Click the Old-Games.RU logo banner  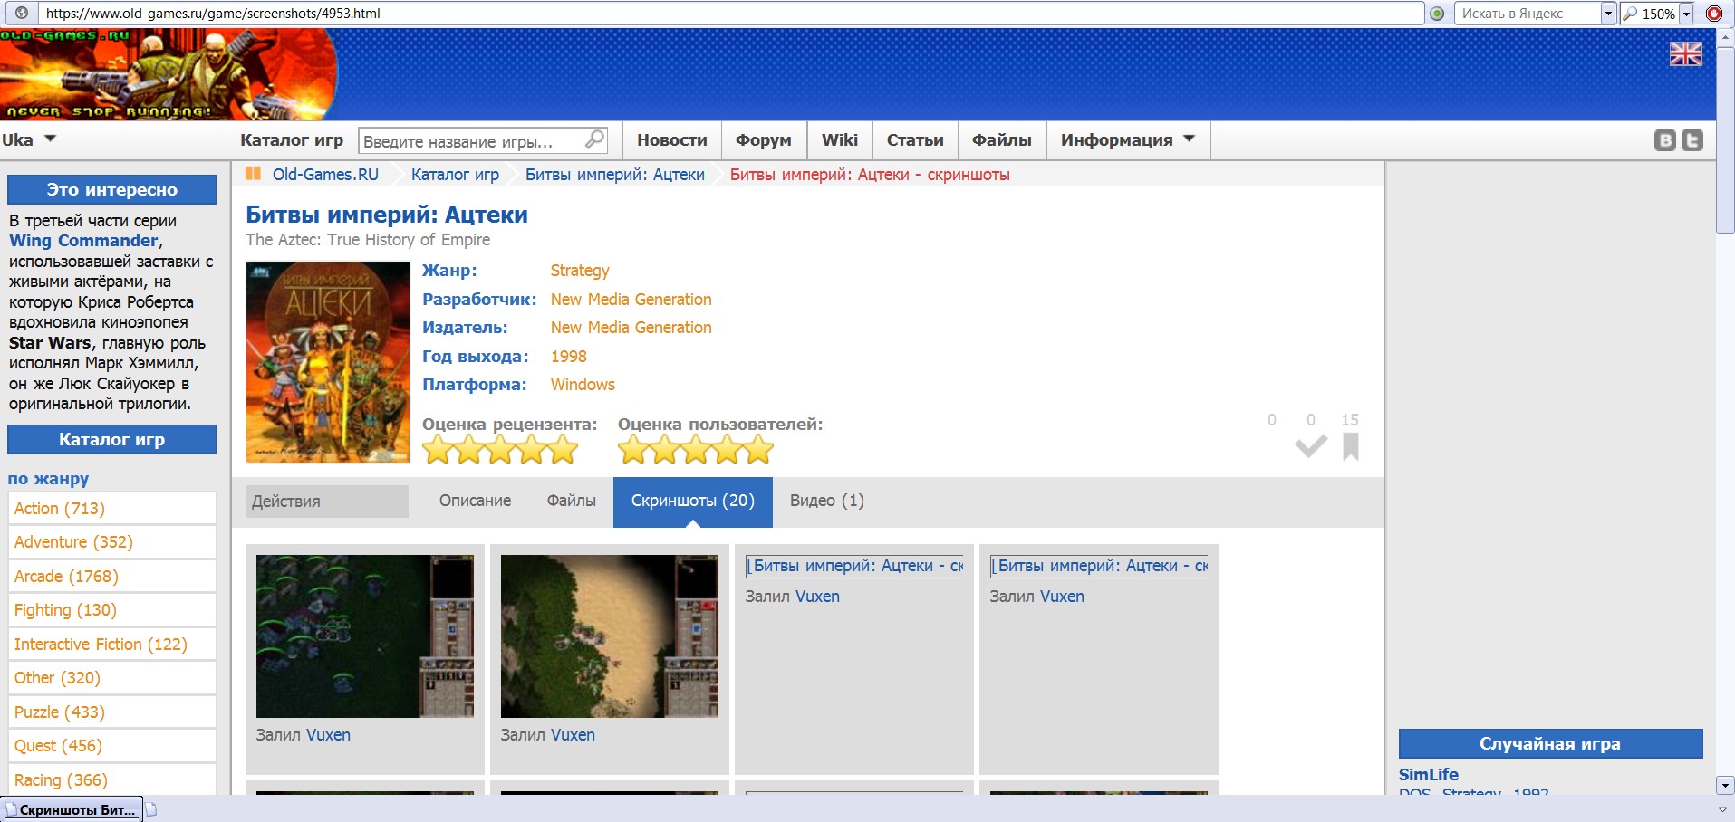pos(169,74)
